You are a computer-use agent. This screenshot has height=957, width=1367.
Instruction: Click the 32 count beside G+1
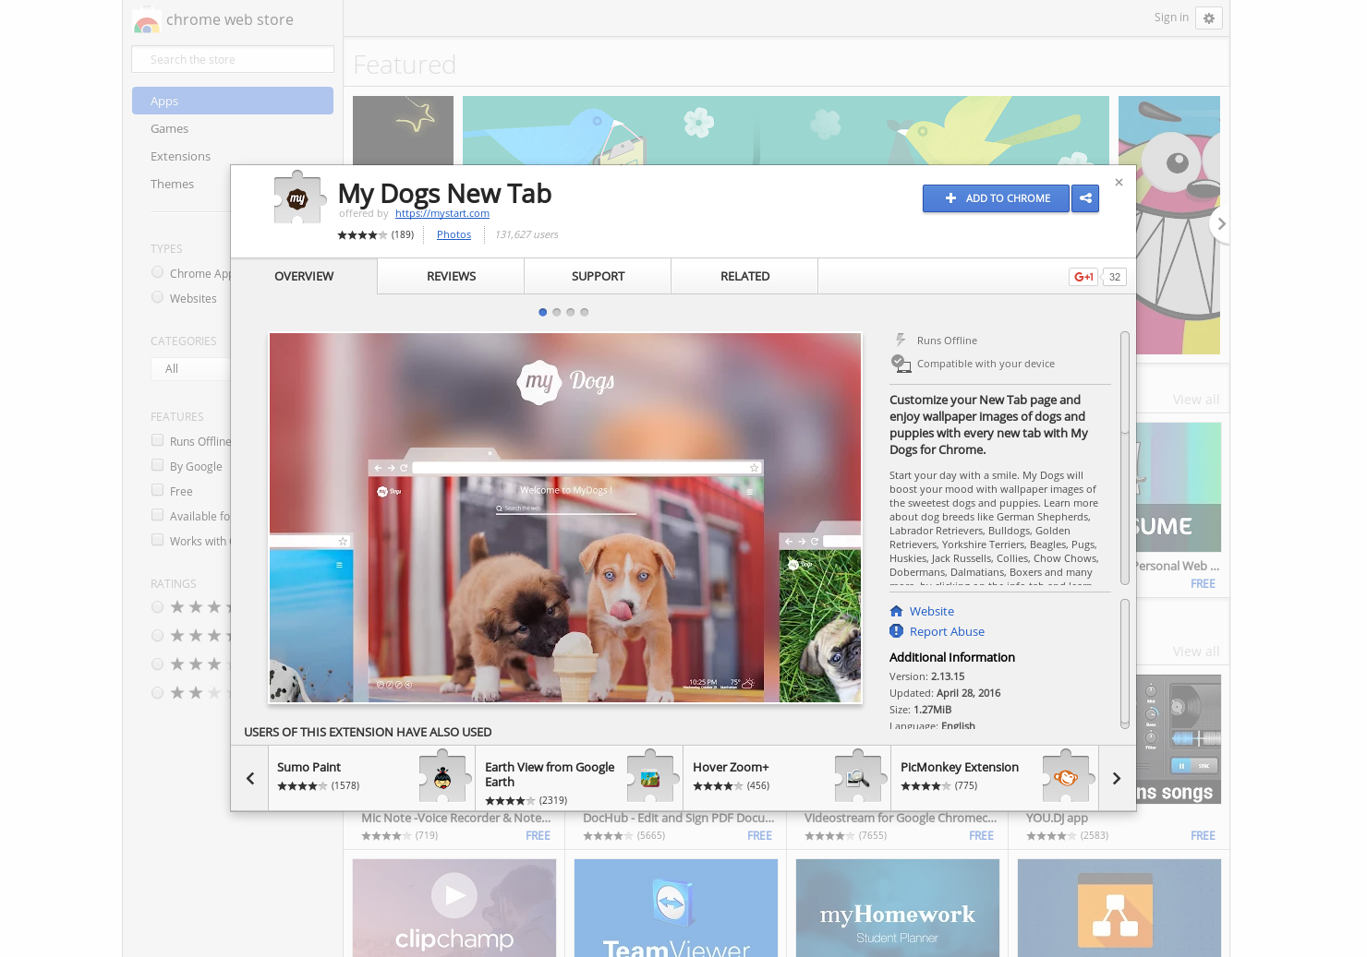(1115, 277)
